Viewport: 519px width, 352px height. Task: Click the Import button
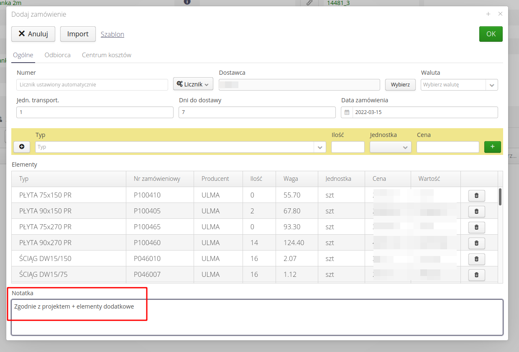78,34
